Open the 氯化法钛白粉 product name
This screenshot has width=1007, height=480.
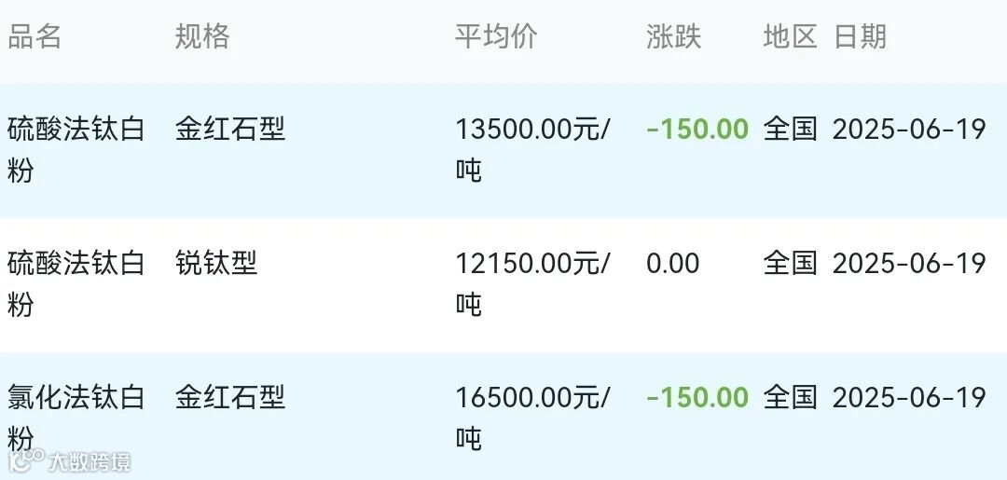tap(76, 418)
